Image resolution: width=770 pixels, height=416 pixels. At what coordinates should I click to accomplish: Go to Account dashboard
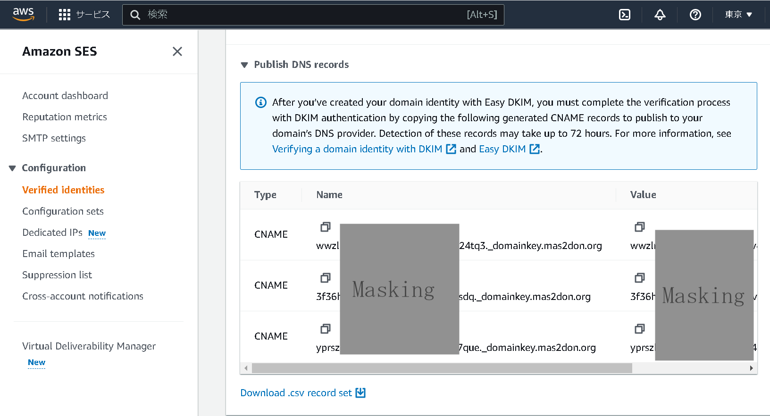click(65, 96)
